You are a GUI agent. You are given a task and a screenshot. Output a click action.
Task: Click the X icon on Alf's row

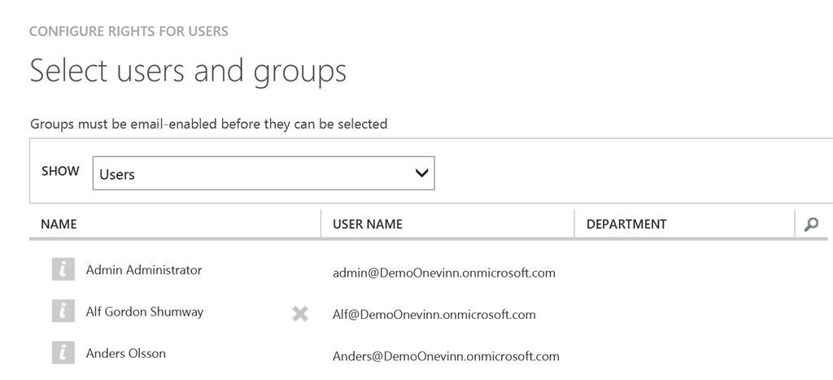[300, 313]
